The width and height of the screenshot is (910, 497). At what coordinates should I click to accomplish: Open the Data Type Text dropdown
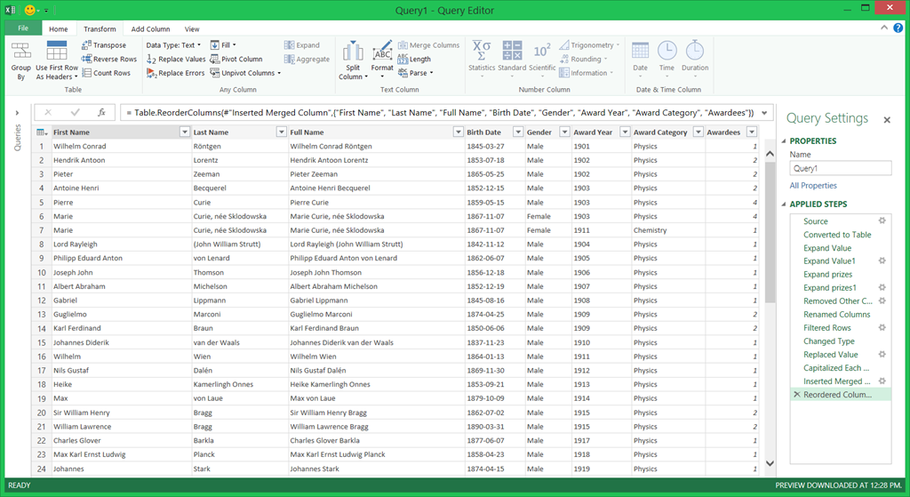point(173,45)
